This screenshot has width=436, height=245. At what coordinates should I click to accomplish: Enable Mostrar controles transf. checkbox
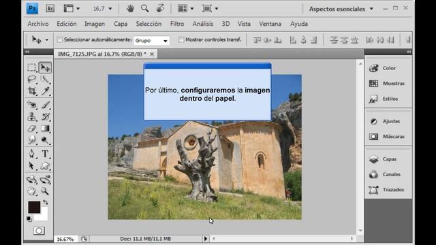pyautogui.click(x=181, y=39)
